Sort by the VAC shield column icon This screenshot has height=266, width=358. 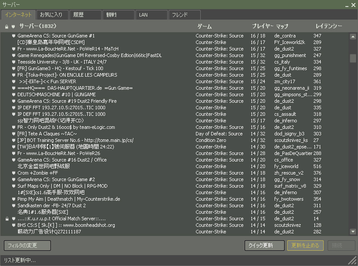13,27
